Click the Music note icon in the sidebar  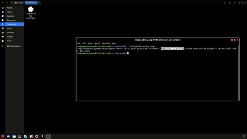pyautogui.click(x=3, y=28)
